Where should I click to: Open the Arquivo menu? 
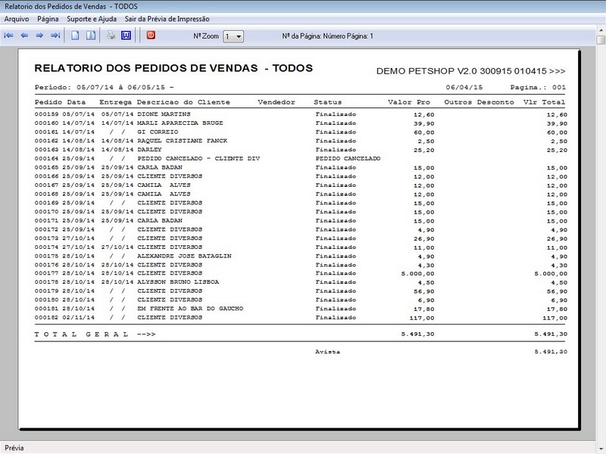pos(17,19)
